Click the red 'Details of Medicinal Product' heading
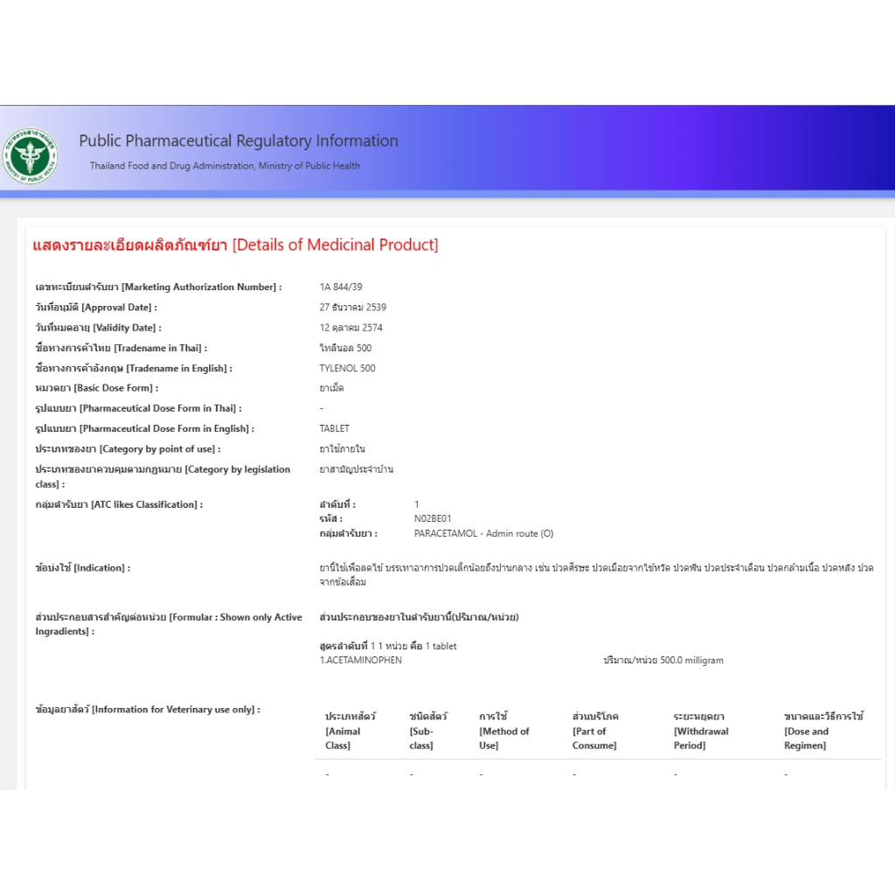This screenshot has width=895, height=895. pyautogui.click(x=235, y=245)
